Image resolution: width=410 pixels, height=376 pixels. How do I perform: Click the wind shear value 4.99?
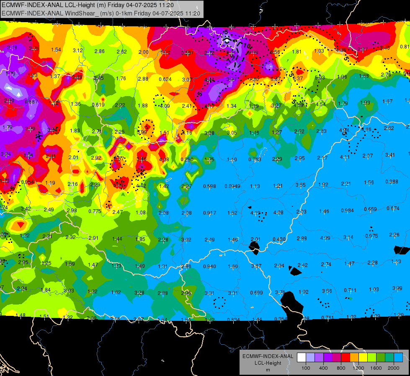[325, 238]
